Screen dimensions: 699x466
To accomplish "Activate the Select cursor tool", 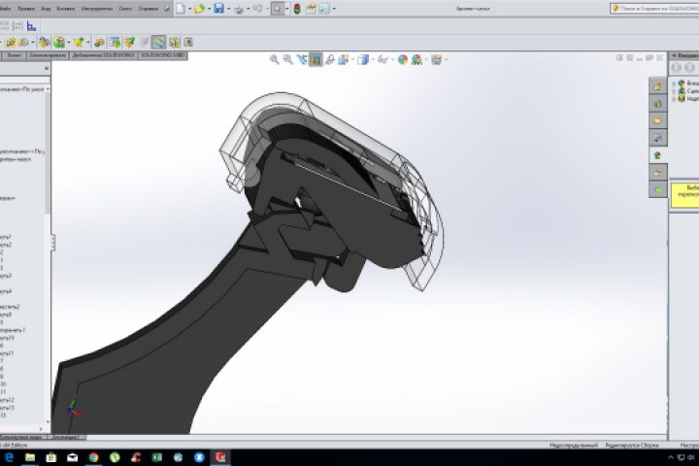I will [x=277, y=9].
